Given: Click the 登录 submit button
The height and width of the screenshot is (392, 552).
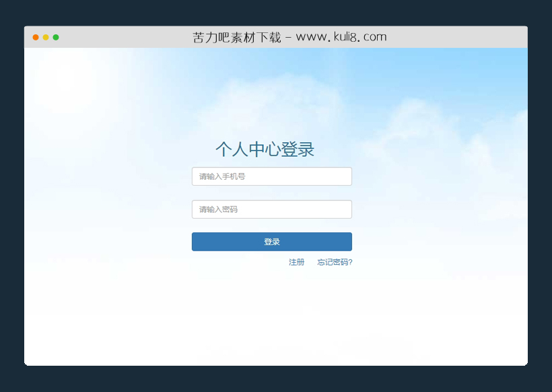Looking at the screenshot, I should (272, 241).
